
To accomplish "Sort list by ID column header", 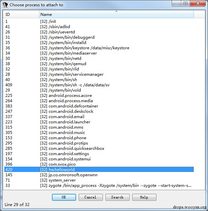I will point(21,15).
